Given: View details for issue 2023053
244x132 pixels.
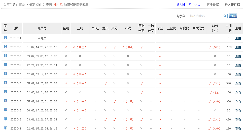Looking at the screenshot, I should [238, 47].
